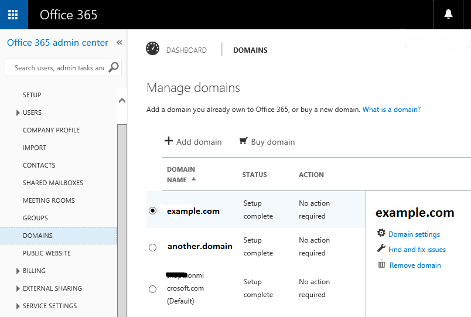The width and height of the screenshot is (471, 317).
Task: Click the Remove domain trash icon
Action: pos(381,264)
